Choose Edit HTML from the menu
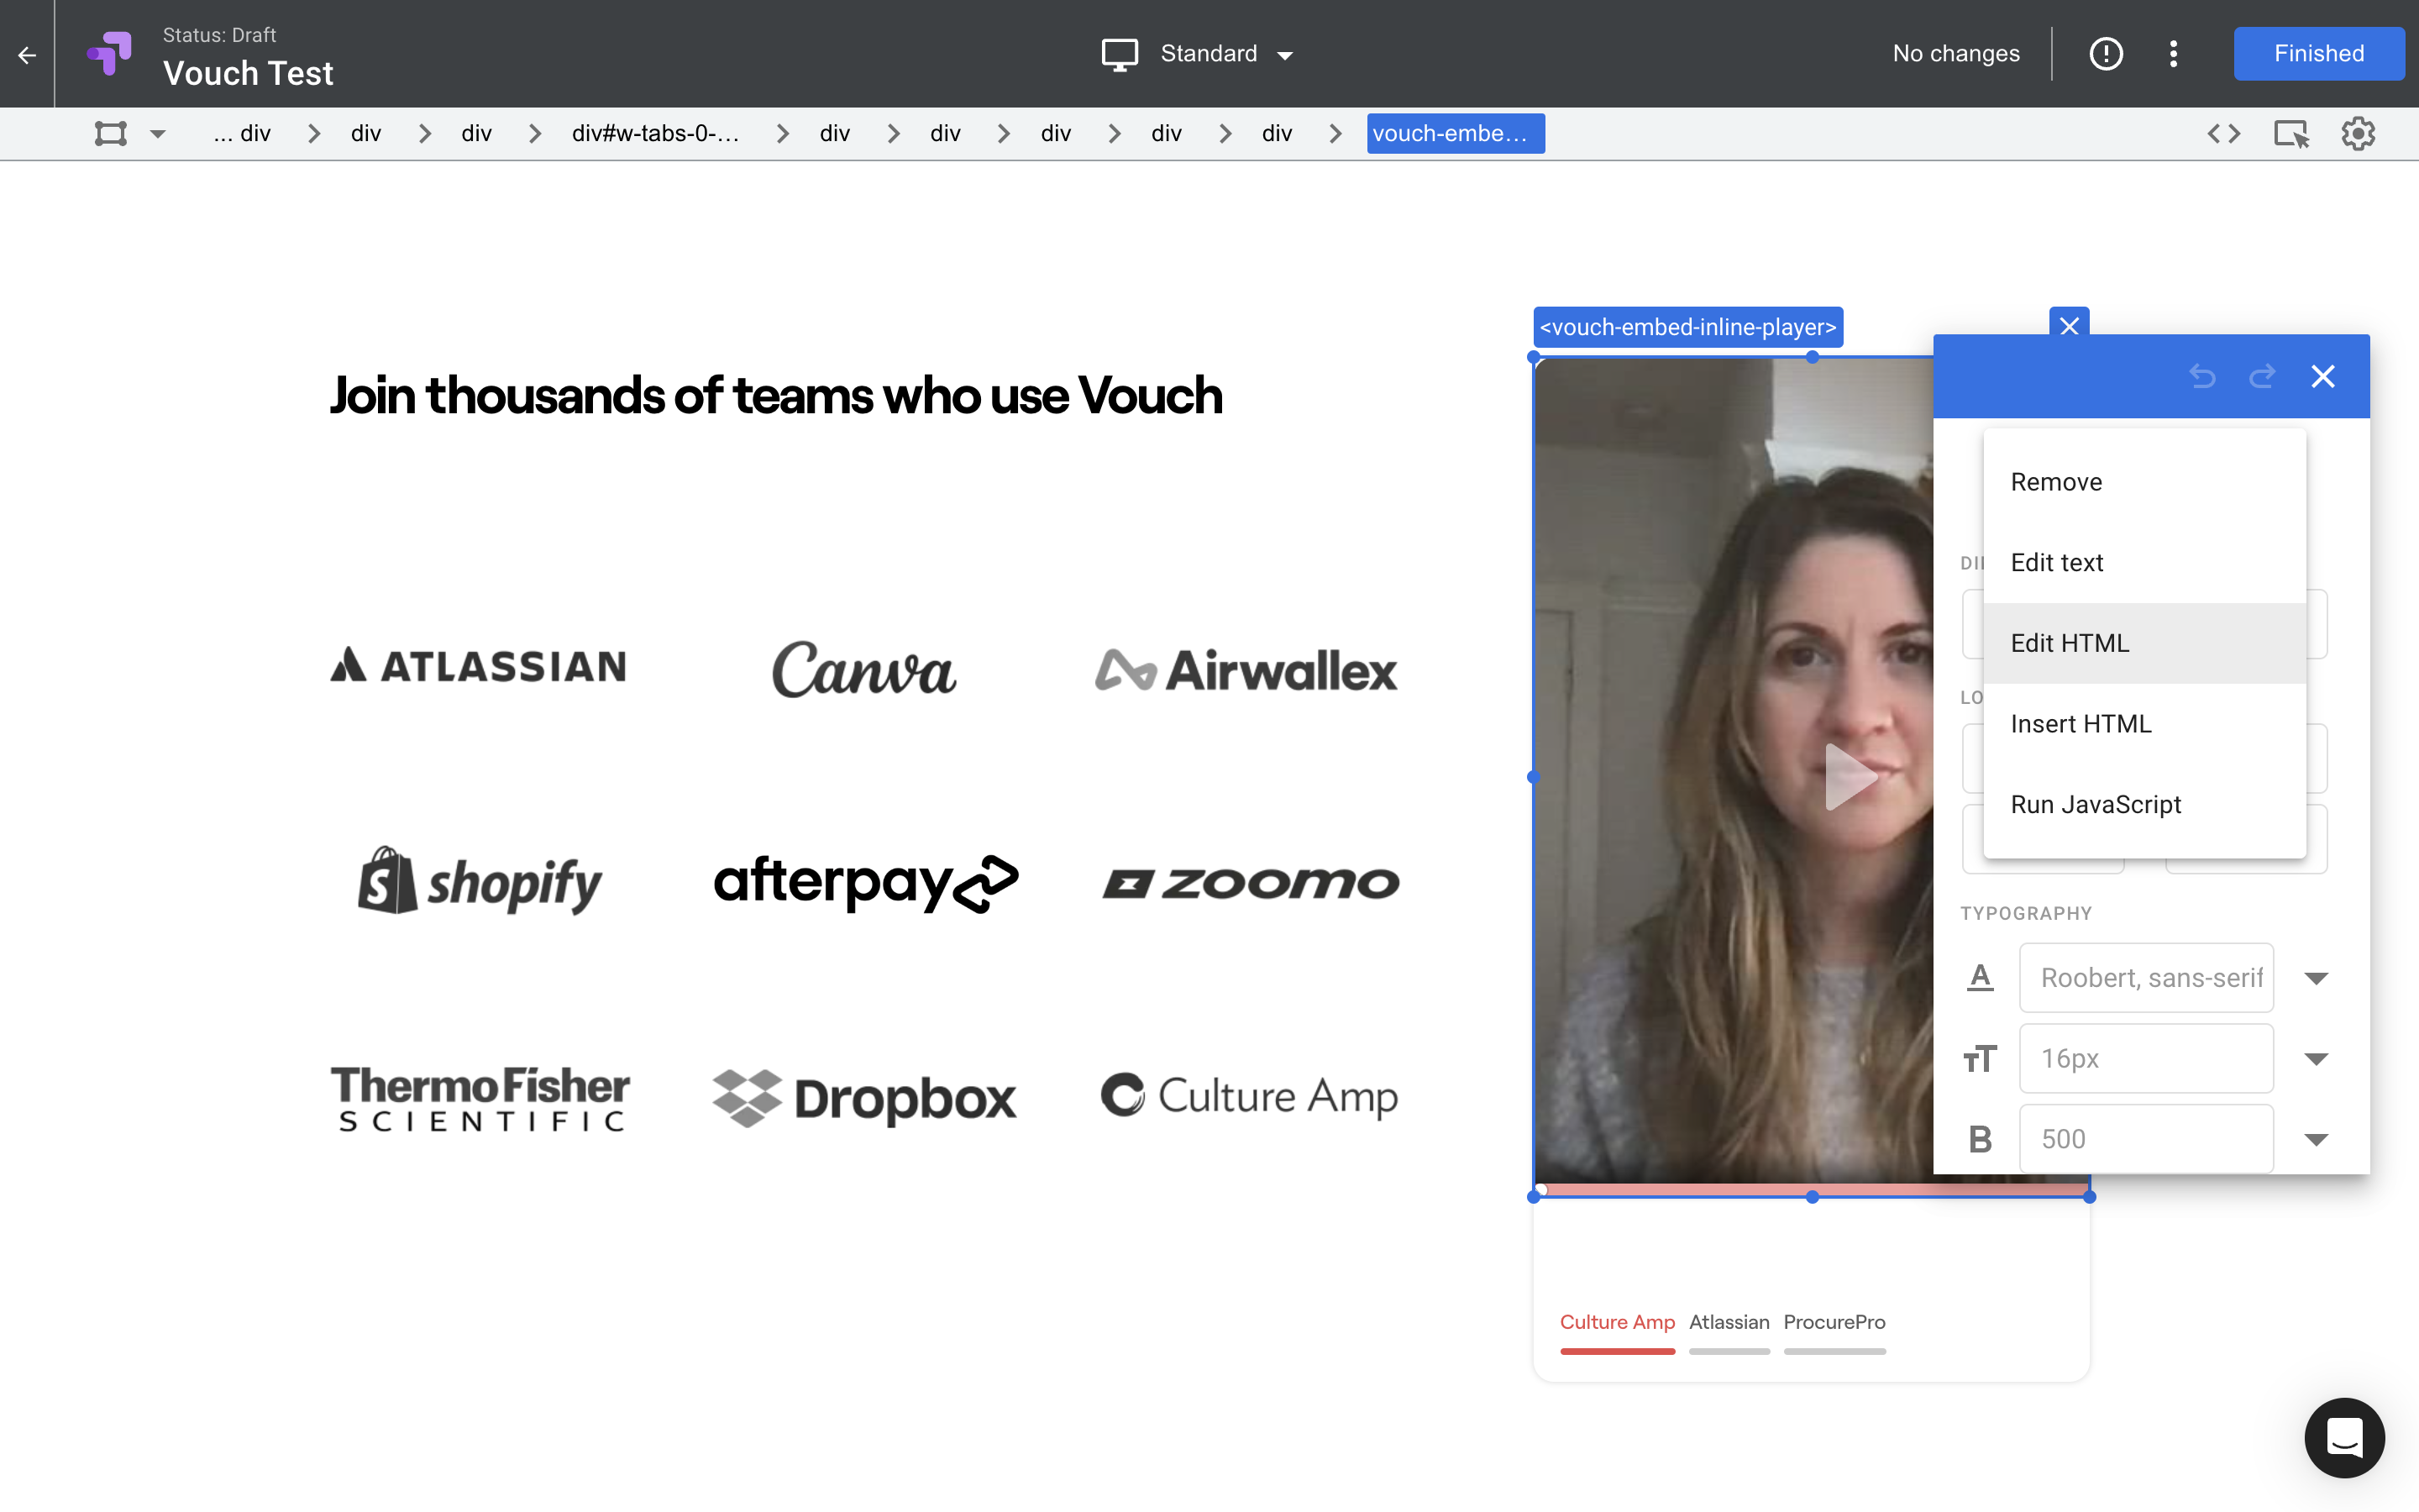The image size is (2419, 1512). pyautogui.click(x=2069, y=643)
